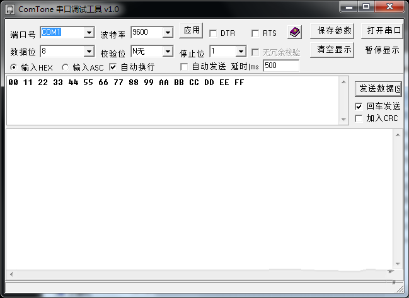Click into the HEX send text area

tap(173, 100)
